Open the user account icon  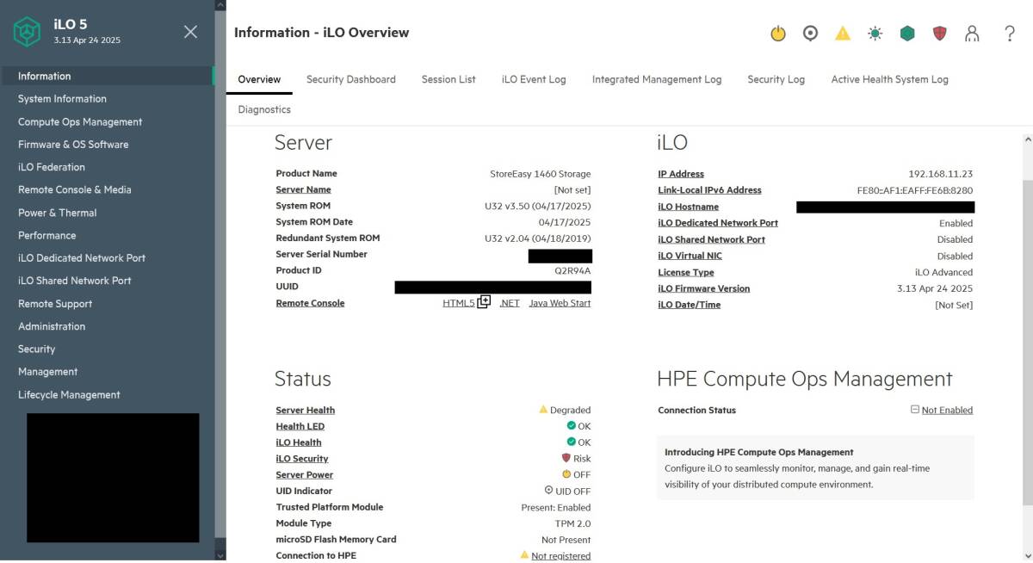[972, 34]
